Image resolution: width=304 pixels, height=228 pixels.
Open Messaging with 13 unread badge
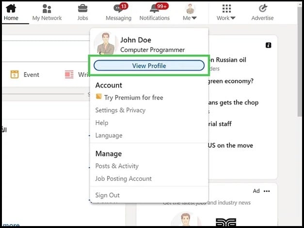coord(118,9)
